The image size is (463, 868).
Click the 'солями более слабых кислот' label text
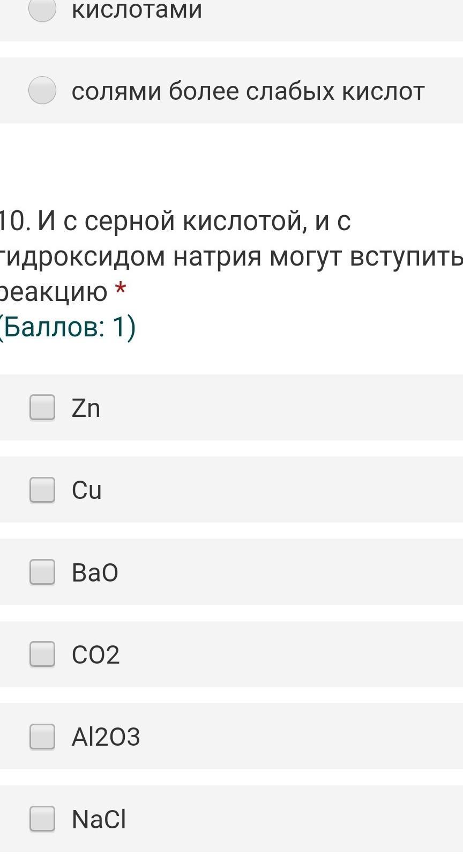tap(248, 91)
